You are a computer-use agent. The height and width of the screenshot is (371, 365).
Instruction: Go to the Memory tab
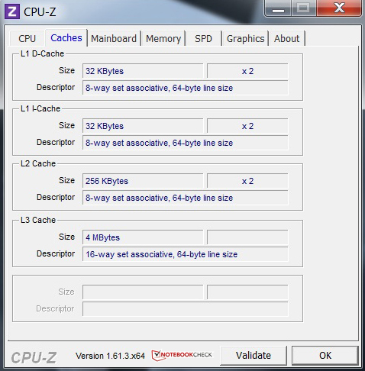click(x=163, y=39)
